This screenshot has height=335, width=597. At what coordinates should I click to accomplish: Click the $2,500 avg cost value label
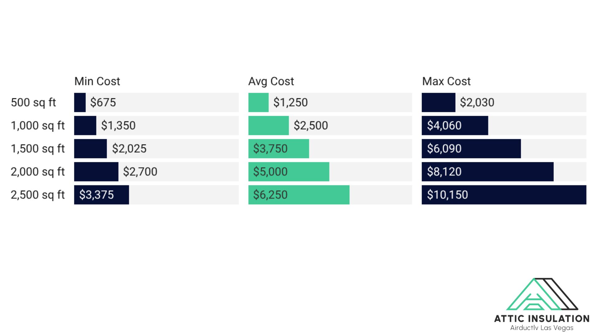point(311,126)
